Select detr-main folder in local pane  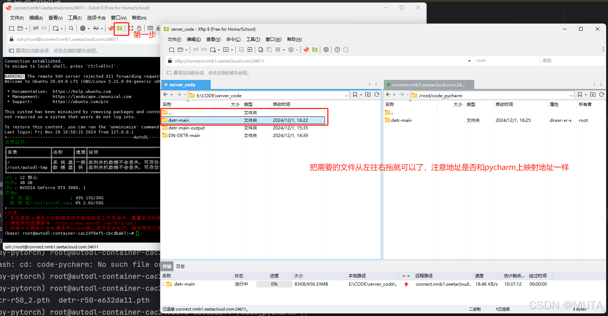pyautogui.click(x=243, y=120)
